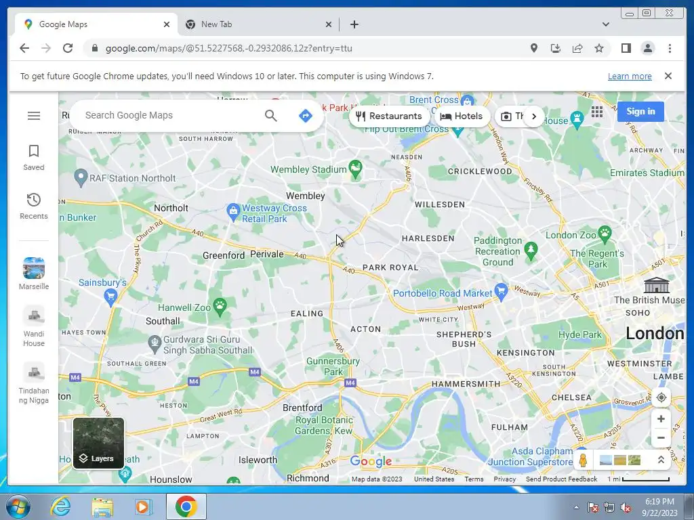Open the Google apps grid
Image resolution: width=694 pixels, height=520 pixels.
click(x=596, y=112)
